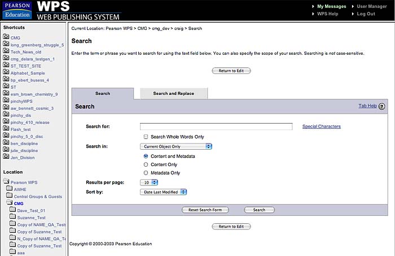
Task: Click the top Return to Edit button
Action: click(231, 71)
